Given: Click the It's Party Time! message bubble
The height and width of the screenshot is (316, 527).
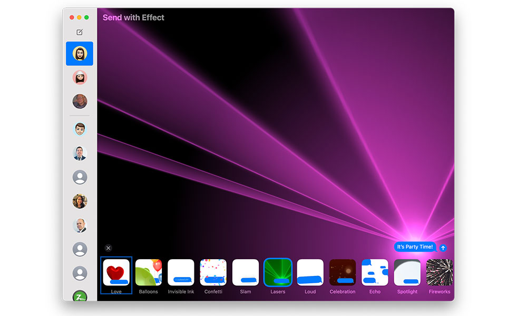Looking at the screenshot, I should (x=415, y=247).
